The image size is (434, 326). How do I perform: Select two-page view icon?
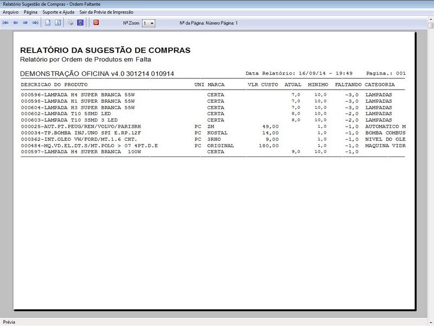tap(58, 23)
